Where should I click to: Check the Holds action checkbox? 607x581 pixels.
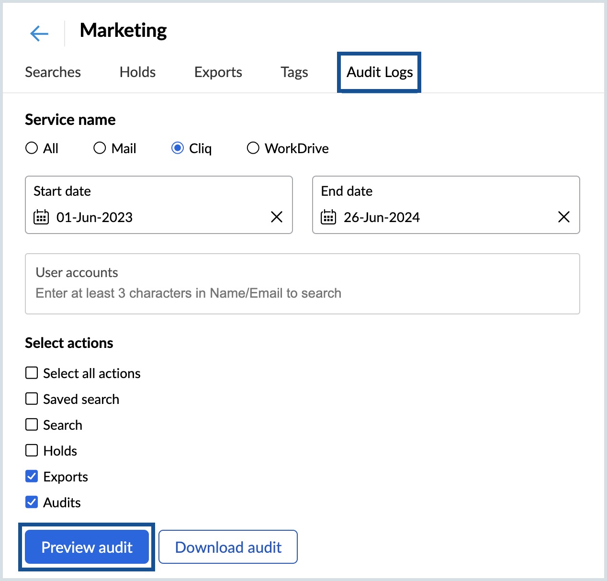point(32,450)
